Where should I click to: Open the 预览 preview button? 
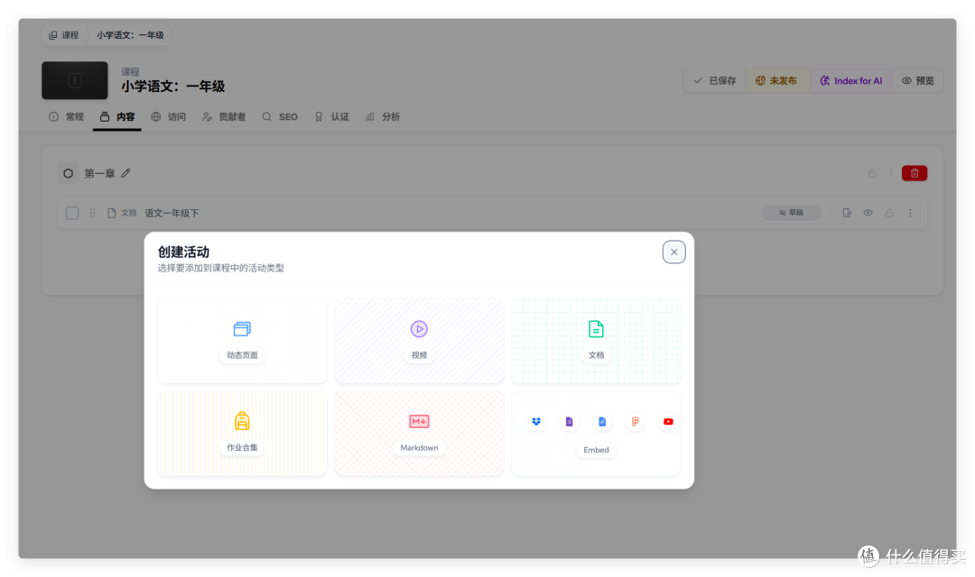point(918,81)
